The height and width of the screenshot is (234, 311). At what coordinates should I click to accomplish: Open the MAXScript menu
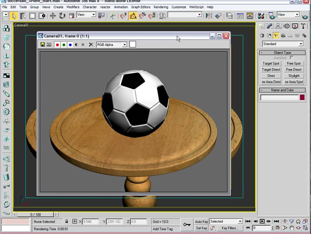click(196, 7)
